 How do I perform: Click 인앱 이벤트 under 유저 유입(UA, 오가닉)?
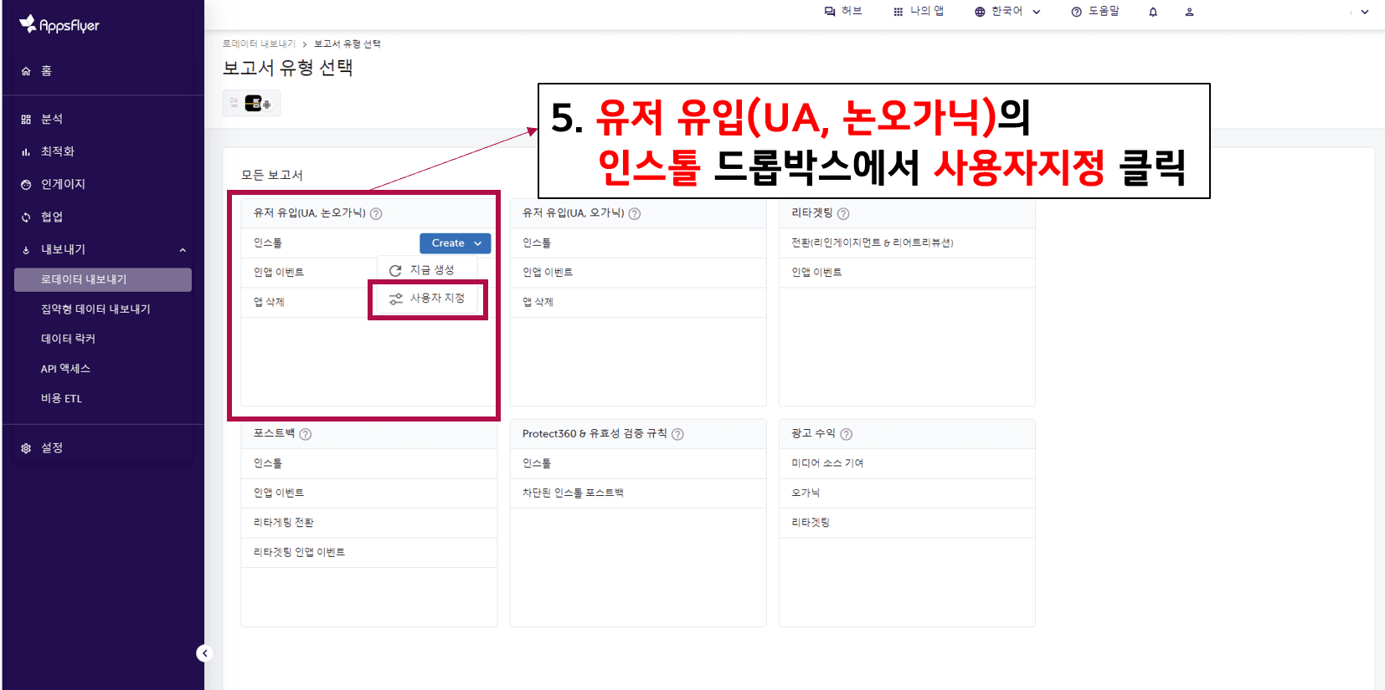(x=638, y=273)
